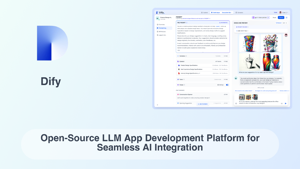Select Industry Design Specifications.pdf dataset
This screenshot has height=169, width=300.
(203, 73)
